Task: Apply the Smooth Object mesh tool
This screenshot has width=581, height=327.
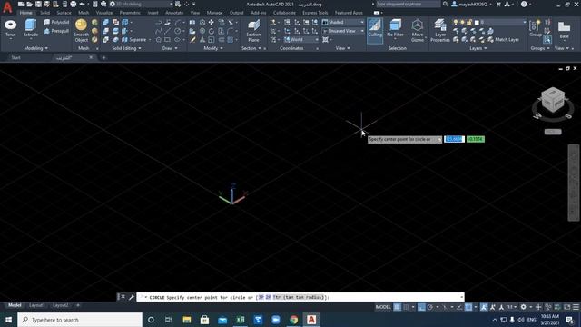Action: (x=81, y=30)
